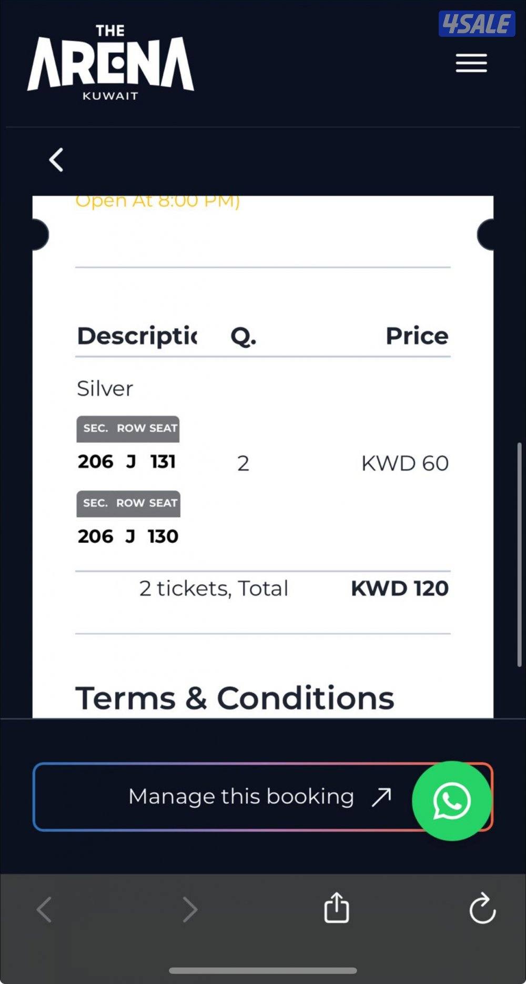Image resolution: width=526 pixels, height=984 pixels.
Task: Open the hamburger menu
Action: pyautogui.click(x=471, y=63)
